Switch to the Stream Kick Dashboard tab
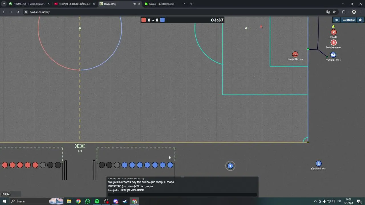Screen dimensions: 365x205 165,4
